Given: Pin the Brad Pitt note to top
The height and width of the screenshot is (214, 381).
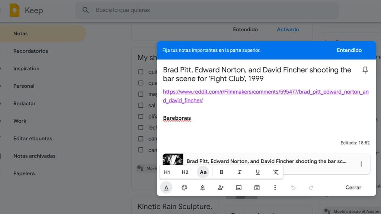Looking at the screenshot, I should pyautogui.click(x=365, y=70).
